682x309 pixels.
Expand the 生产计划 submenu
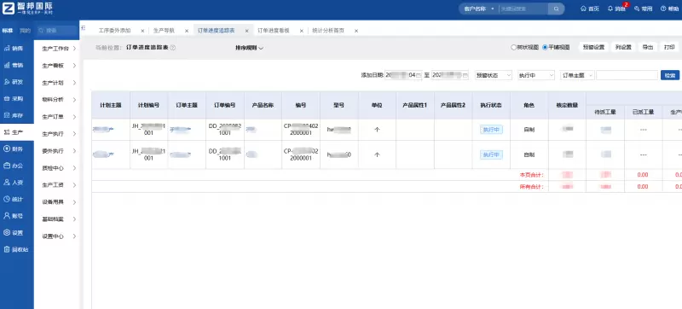[x=59, y=83]
